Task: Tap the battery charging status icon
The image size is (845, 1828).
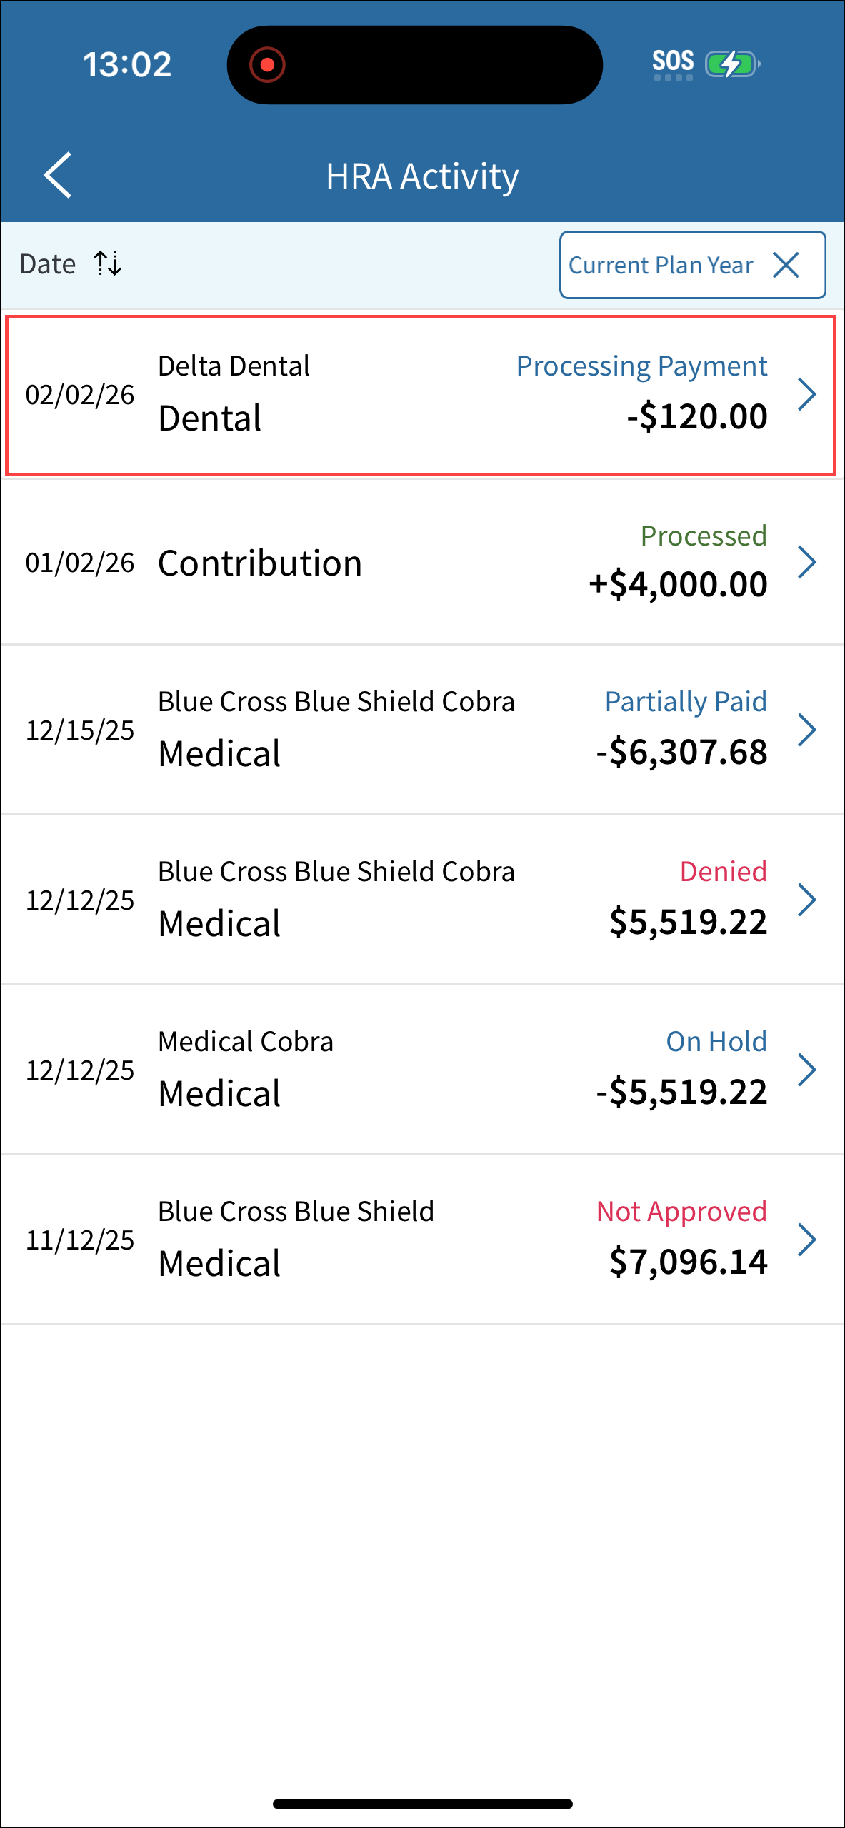Action: coord(731,64)
